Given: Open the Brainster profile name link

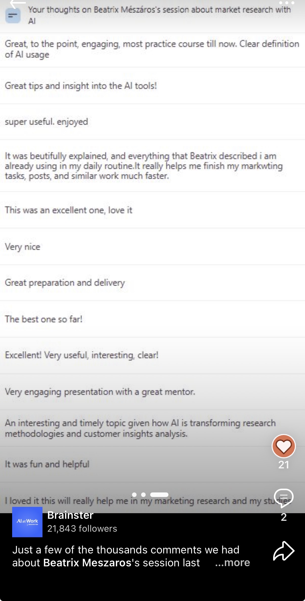Looking at the screenshot, I should (70, 515).
